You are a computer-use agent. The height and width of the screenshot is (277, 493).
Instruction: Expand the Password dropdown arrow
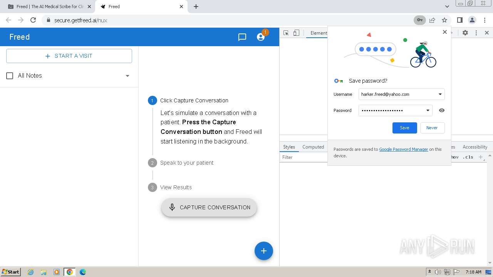428,110
